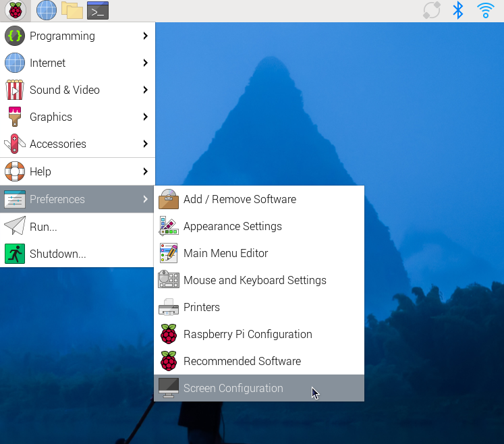
Task: Open Appearance Settings
Action: tap(259, 226)
